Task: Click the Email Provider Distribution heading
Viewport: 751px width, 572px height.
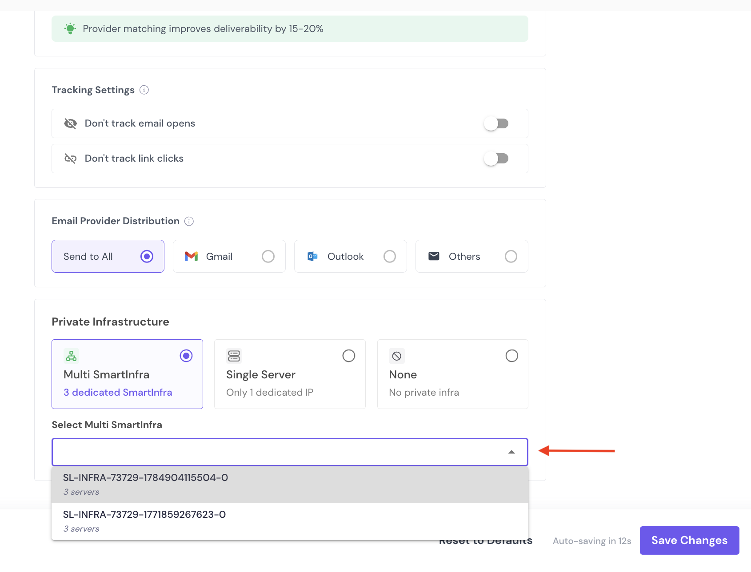Action: (x=116, y=221)
